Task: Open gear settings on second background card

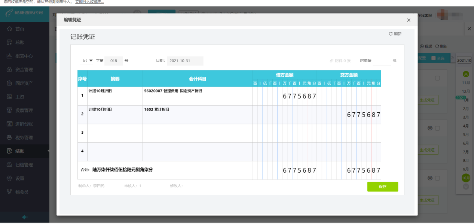Action: (x=430, y=128)
